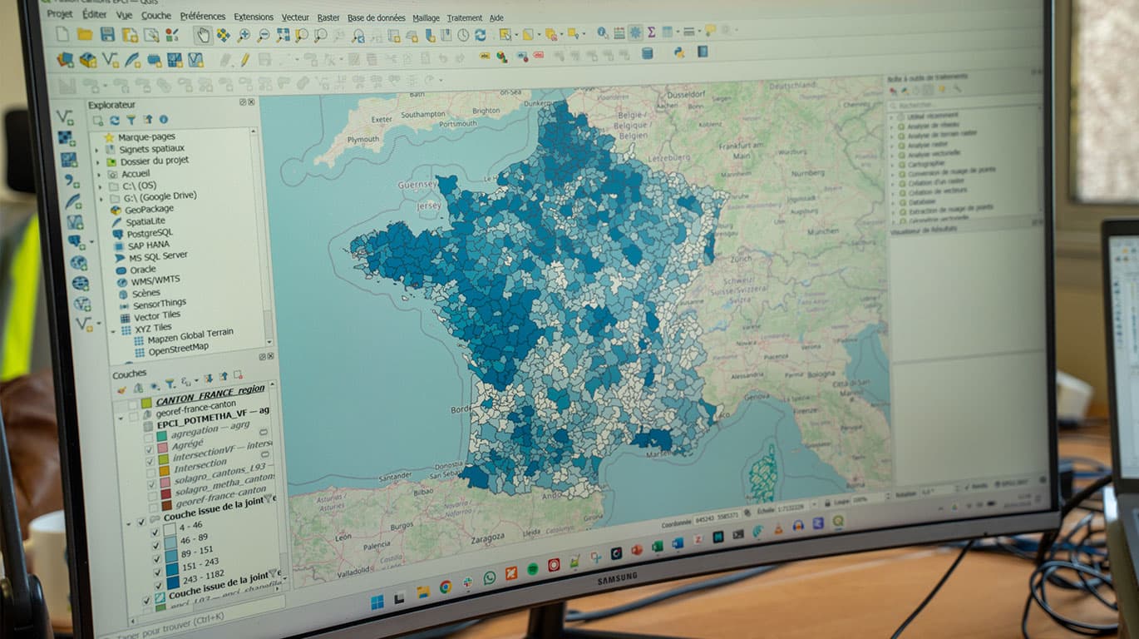Click the info icon in Explorateur
1139x639 pixels.
(x=164, y=120)
